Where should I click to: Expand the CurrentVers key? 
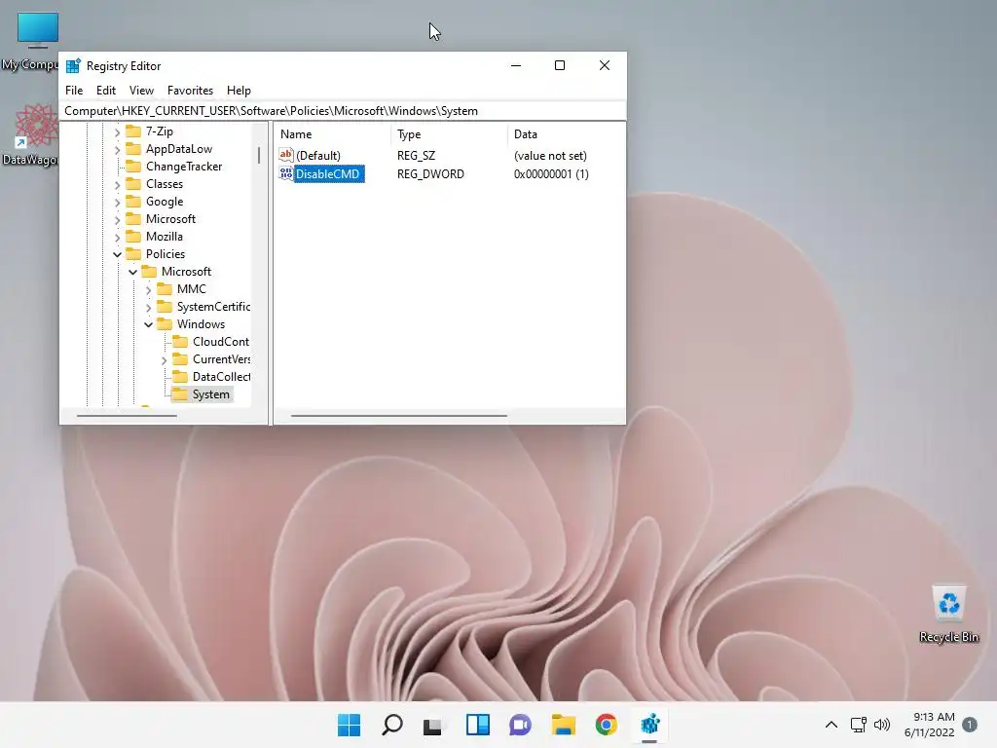pos(164,360)
